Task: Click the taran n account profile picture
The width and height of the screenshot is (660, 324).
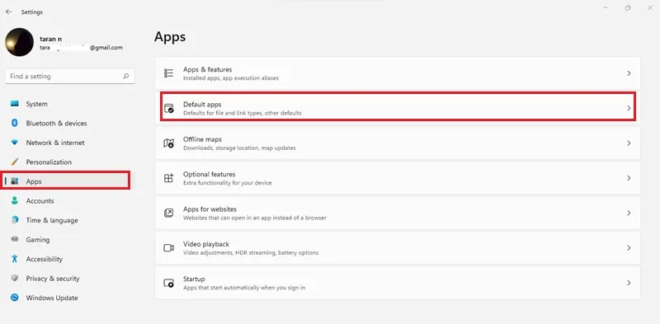Action: pyautogui.click(x=19, y=42)
